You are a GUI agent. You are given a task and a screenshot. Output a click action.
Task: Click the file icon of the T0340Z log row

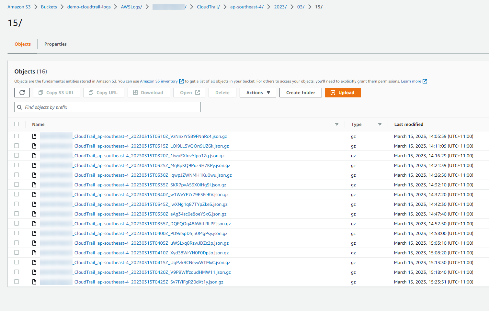point(34,194)
